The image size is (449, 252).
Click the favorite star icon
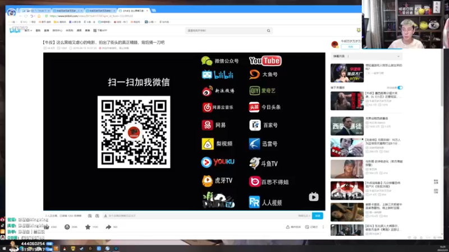point(88,227)
